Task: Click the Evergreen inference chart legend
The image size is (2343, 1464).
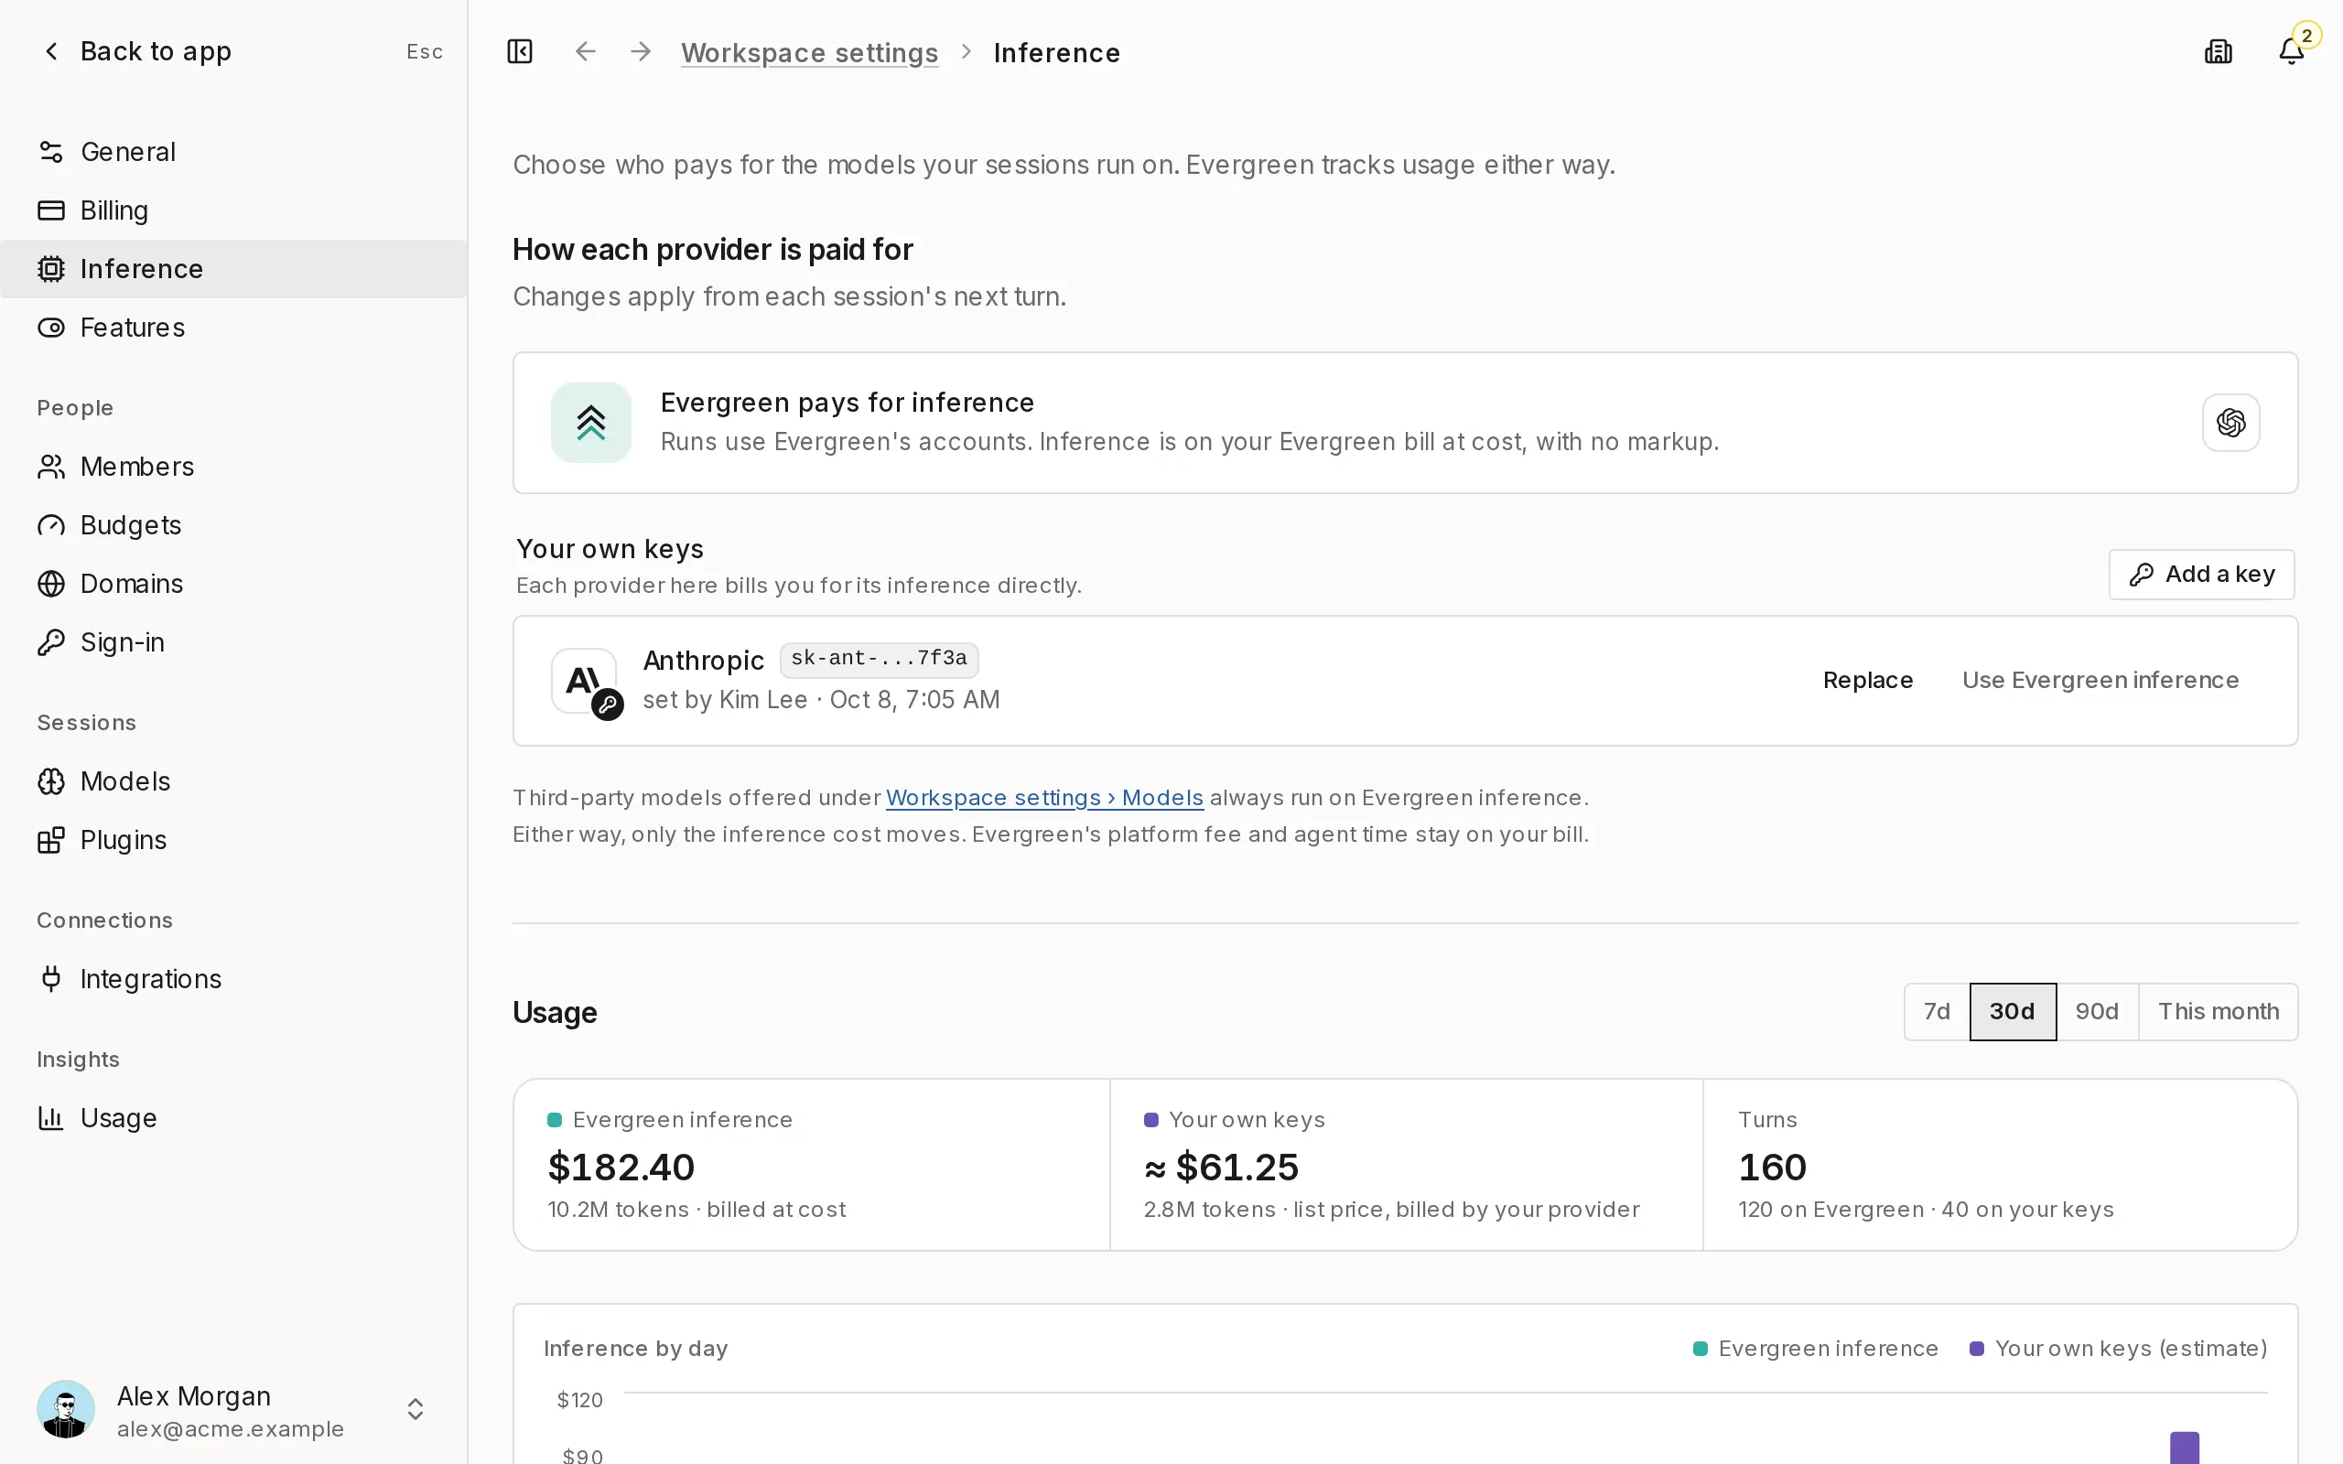Action: pyautogui.click(x=1815, y=1349)
